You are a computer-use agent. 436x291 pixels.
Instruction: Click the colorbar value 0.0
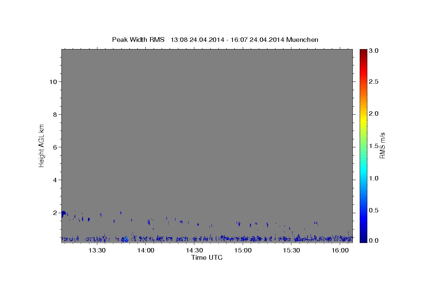[374, 240]
